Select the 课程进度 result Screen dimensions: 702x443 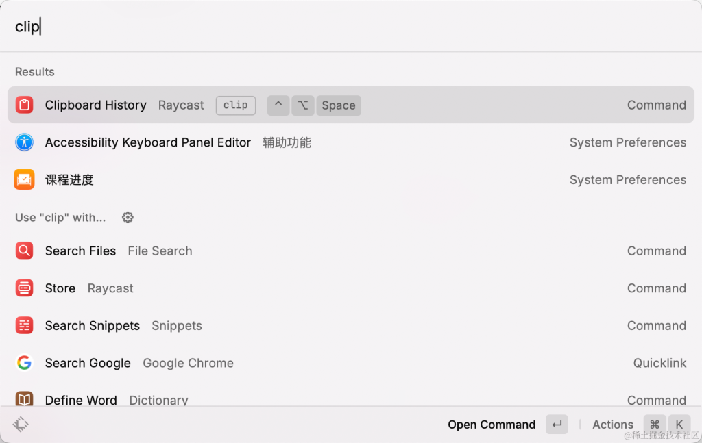click(351, 179)
